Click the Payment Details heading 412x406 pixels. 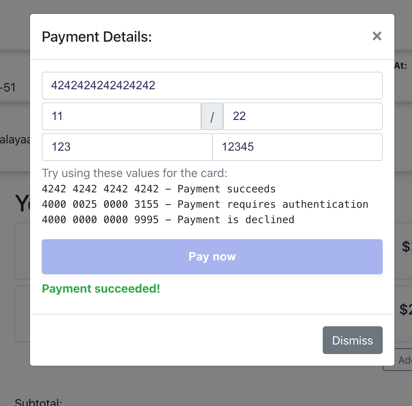(x=97, y=37)
